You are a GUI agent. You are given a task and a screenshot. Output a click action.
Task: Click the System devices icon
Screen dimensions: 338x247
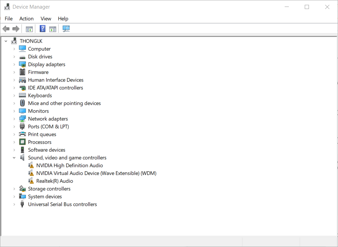click(23, 196)
